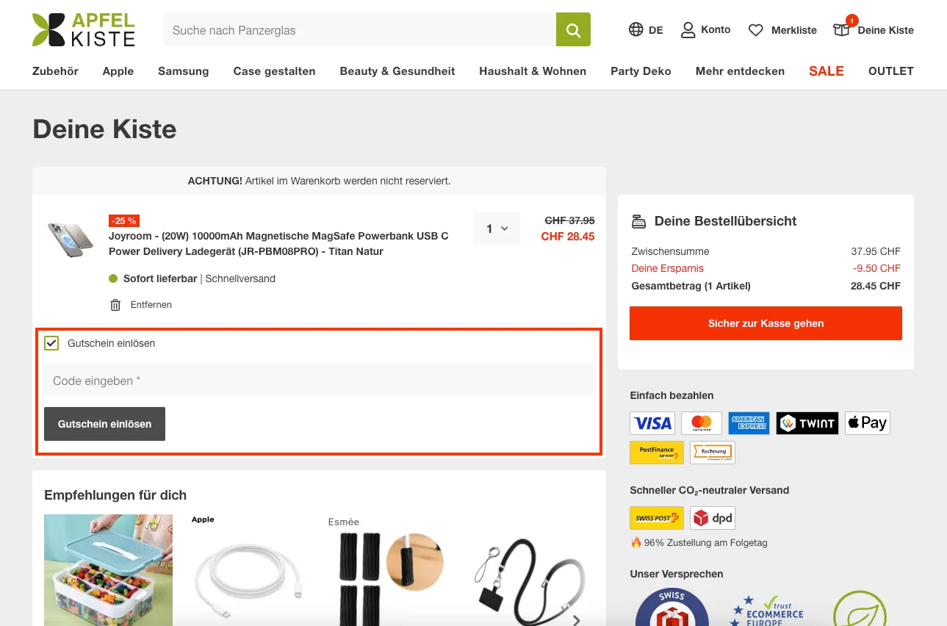Click Sicher zur Kasse gehen button
Screen dimensions: 947x626
tap(766, 323)
